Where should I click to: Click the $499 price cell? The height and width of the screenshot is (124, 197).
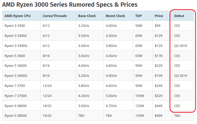click(x=158, y=116)
